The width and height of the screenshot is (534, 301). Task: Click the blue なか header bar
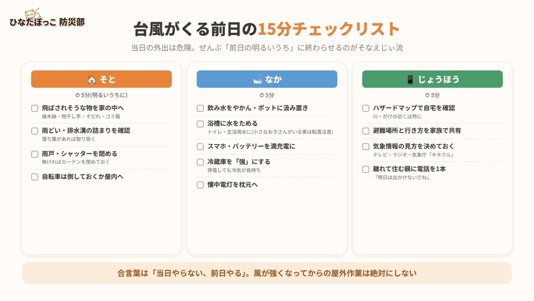point(267,79)
